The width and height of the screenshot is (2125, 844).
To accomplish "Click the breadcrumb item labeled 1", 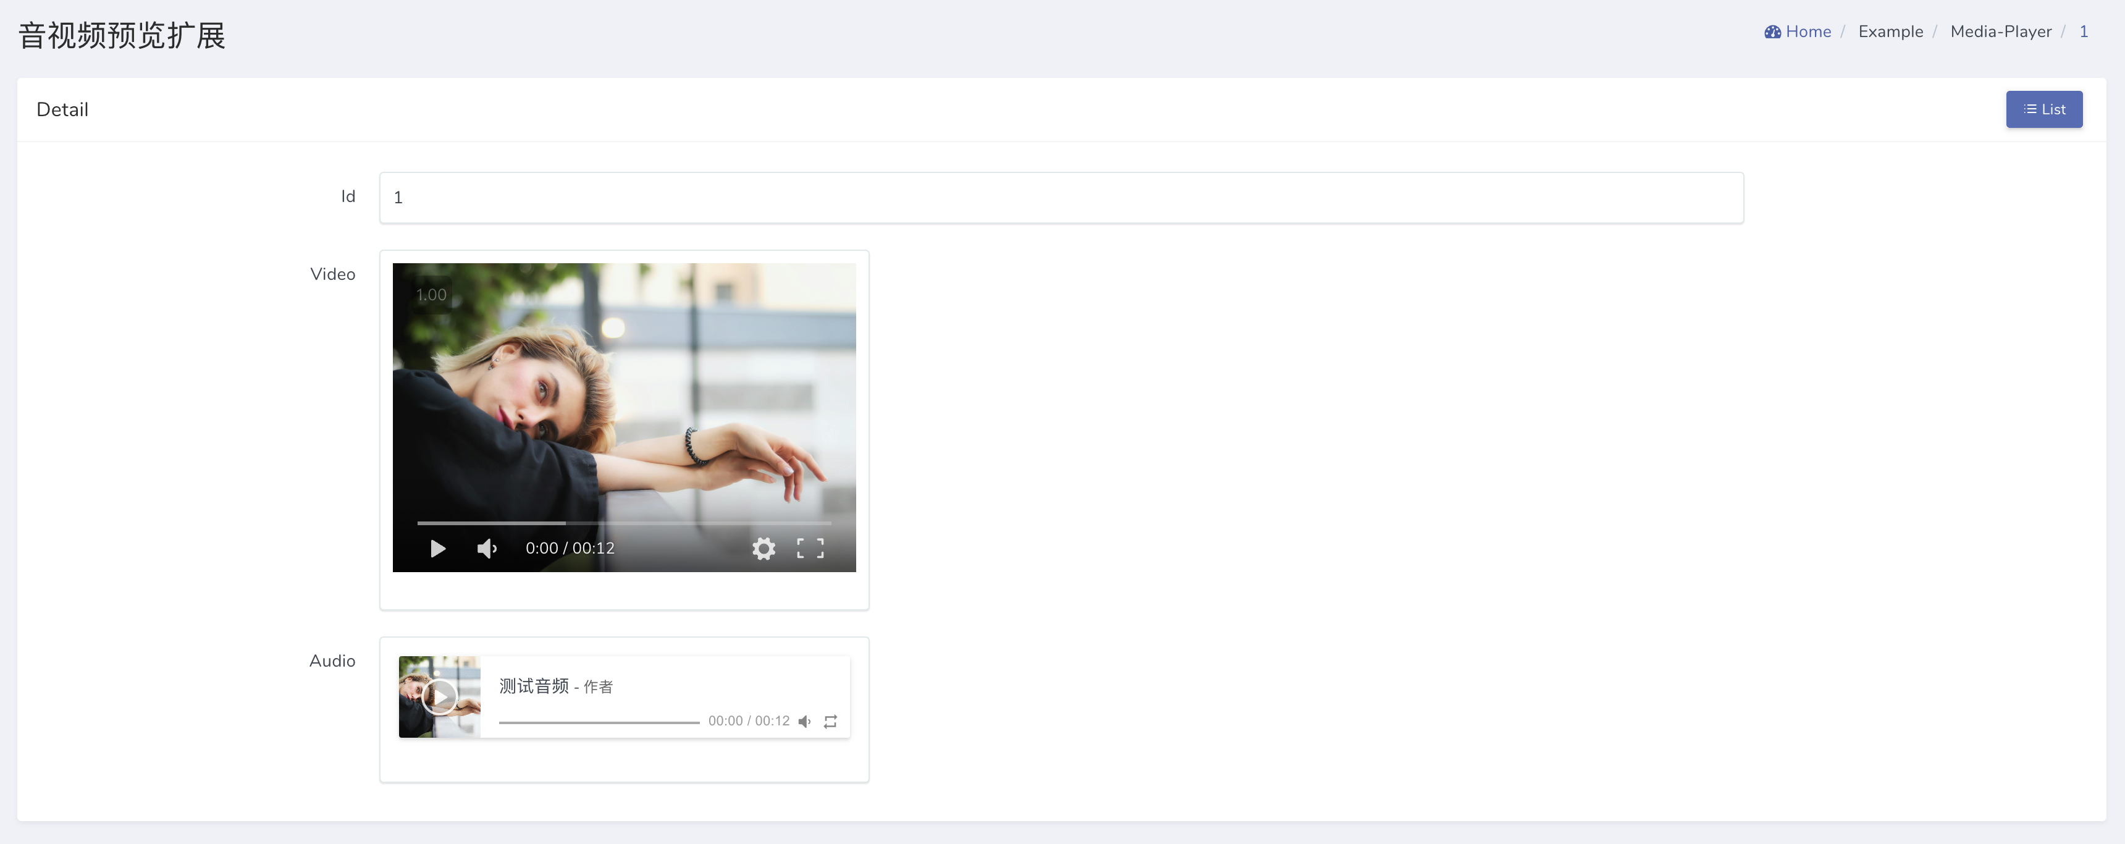I will click(2083, 32).
